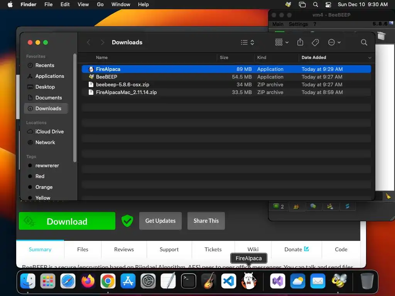This screenshot has width=395, height=296.
Task: Open the App Store Dock icon
Action: click(128, 281)
